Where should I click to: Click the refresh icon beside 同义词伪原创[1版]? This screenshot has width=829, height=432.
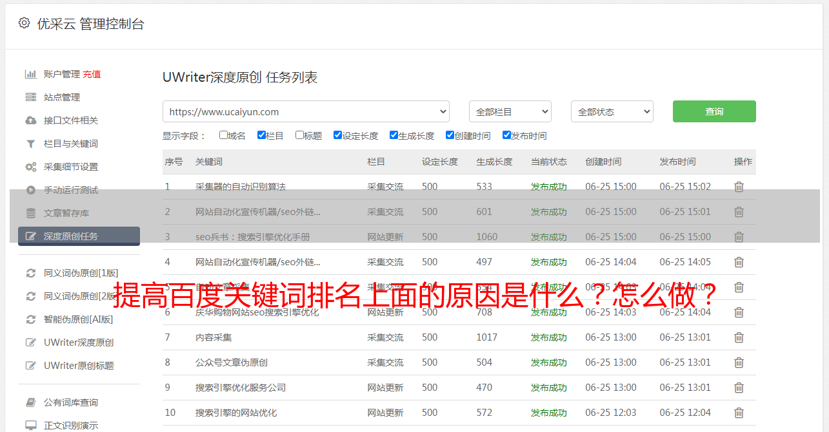[30, 273]
